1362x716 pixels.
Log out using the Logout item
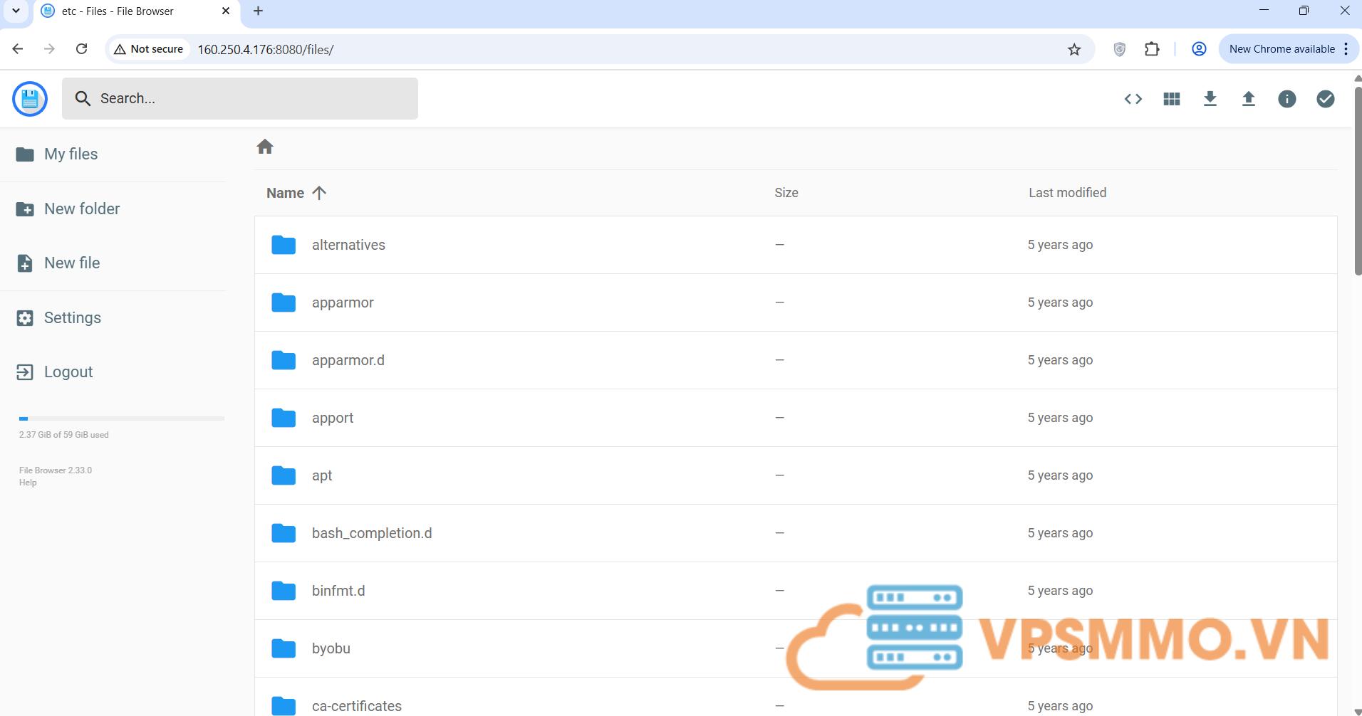pyautogui.click(x=68, y=372)
